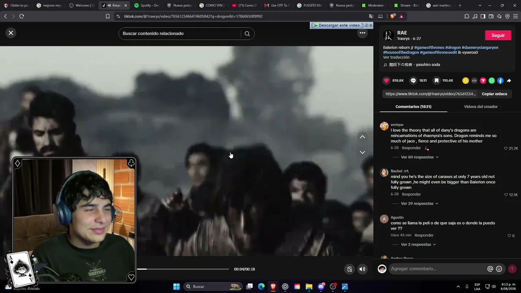This screenshot has width=521, height=293.
Task: Reply to enrique's comment
Action: (411, 148)
